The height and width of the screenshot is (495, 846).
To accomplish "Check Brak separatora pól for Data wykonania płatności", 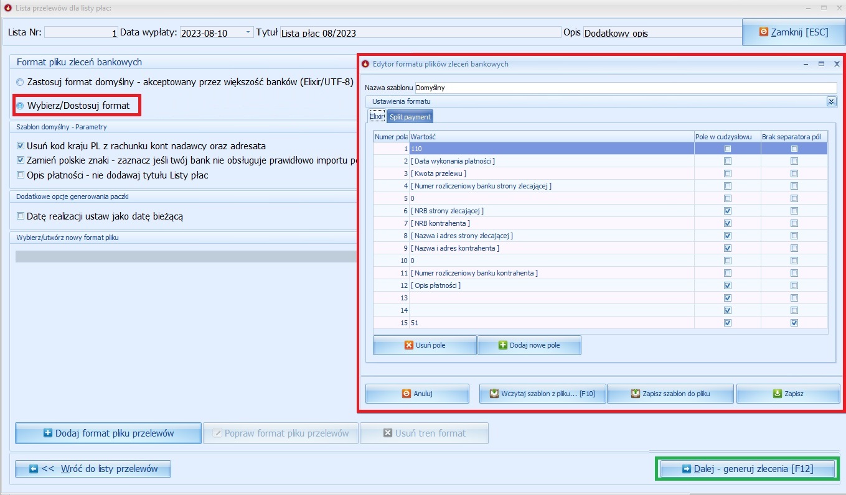I will pos(794,161).
